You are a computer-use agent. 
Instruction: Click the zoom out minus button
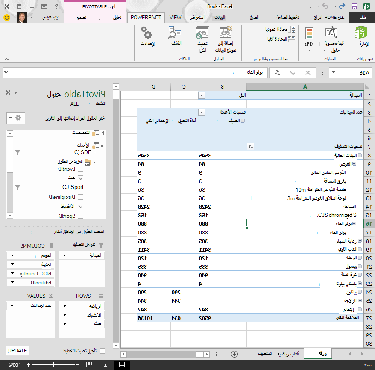pyautogui.click(x=78, y=365)
